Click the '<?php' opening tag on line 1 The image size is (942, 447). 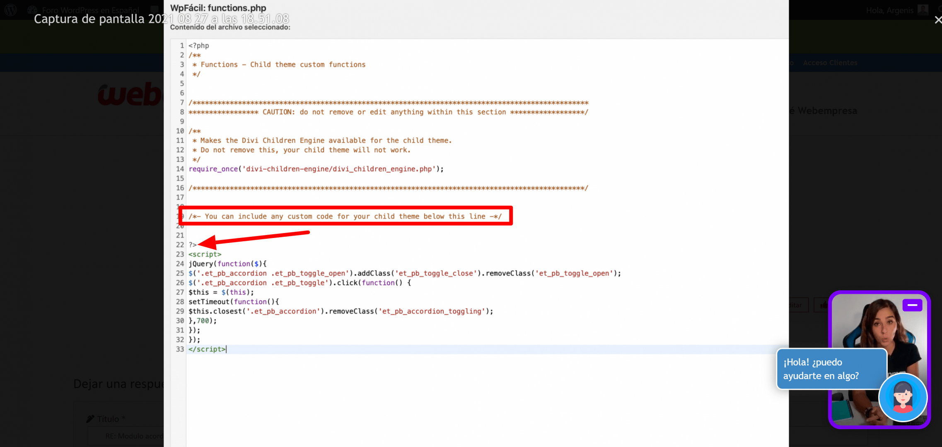[199, 46]
